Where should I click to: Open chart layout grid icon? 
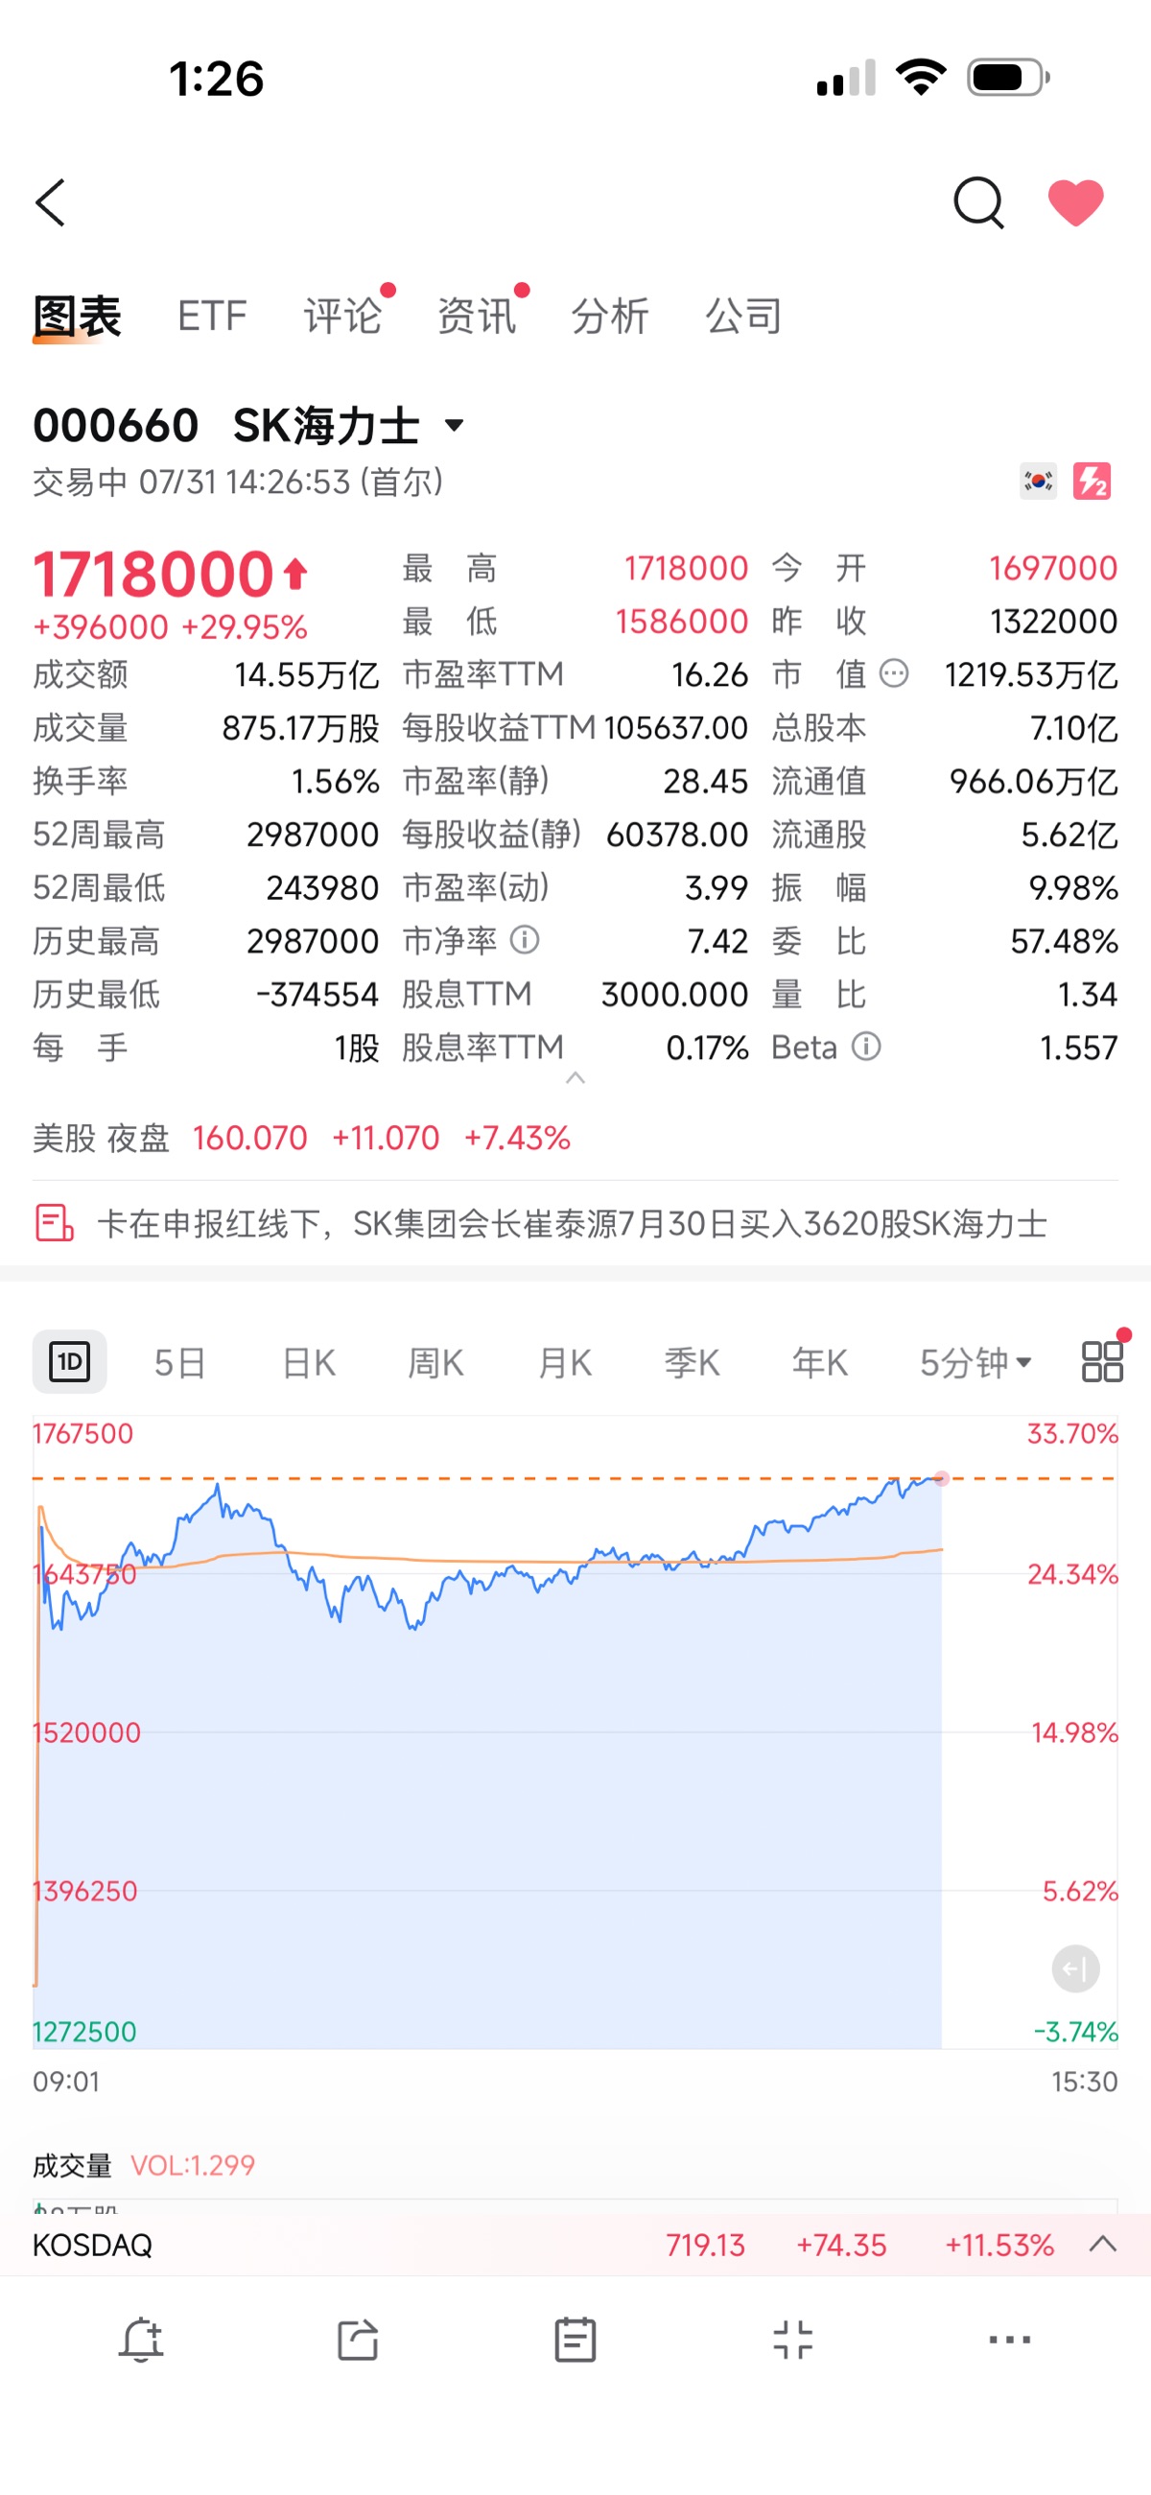click(1101, 1361)
